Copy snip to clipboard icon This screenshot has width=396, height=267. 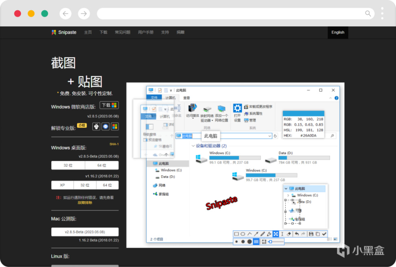pyautogui.click(x=318, y=234)
